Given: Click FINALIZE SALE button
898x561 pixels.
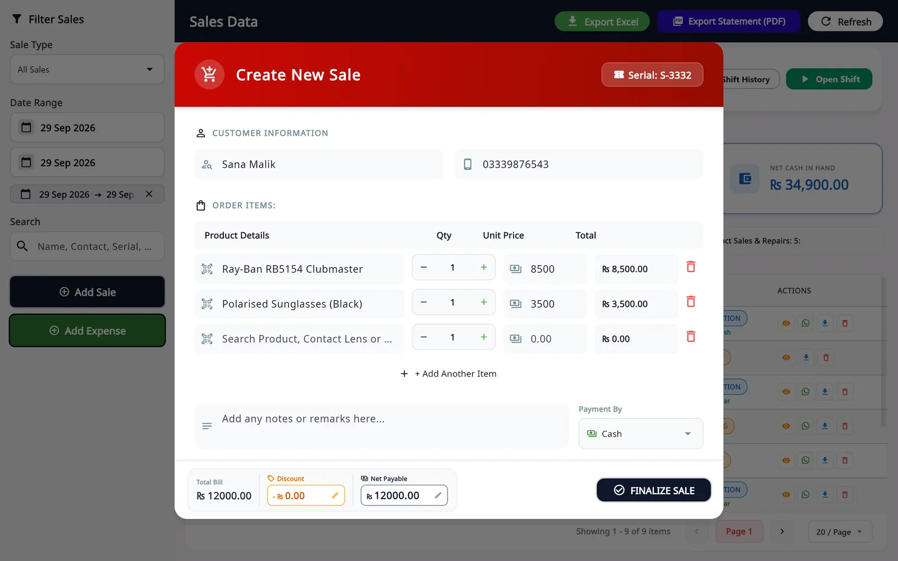Looking at the screenshot, I should [x=654, y=490].
